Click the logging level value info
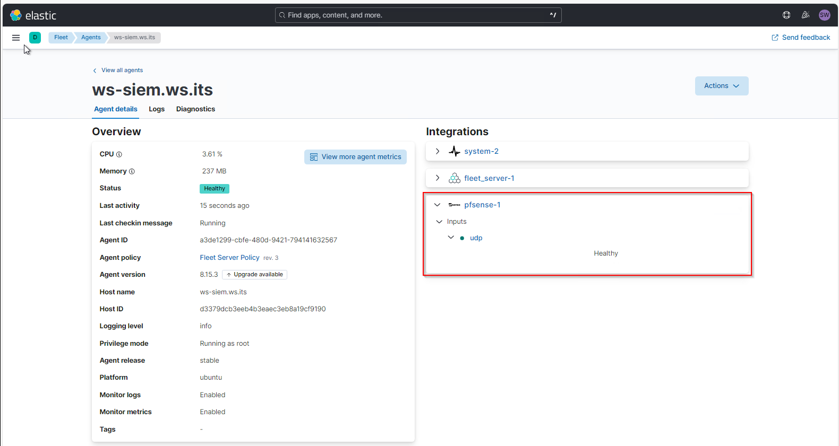 [206, 326]
